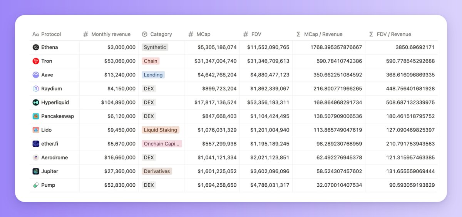Click the Liquid Staking tag for Lido

[161, 130]
